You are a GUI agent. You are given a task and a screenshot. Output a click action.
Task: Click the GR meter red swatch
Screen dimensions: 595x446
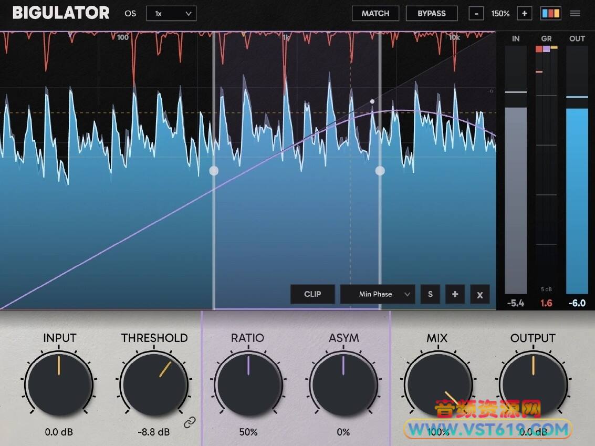coord(539,49)
